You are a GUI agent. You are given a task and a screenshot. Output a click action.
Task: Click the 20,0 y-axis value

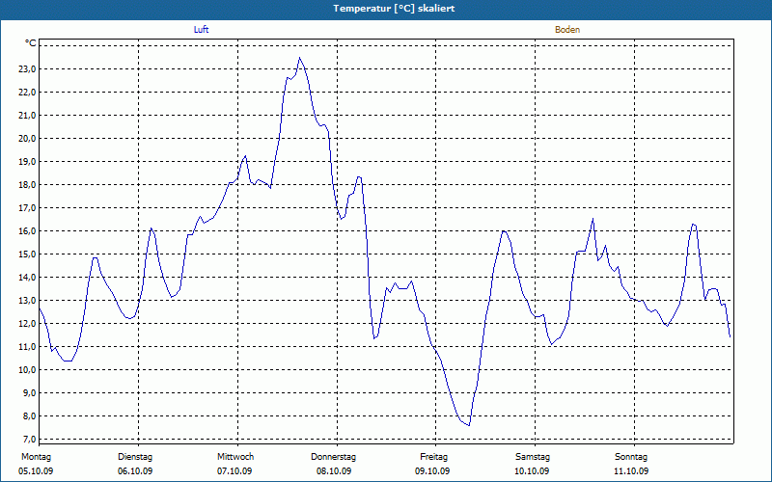(27, 138)
